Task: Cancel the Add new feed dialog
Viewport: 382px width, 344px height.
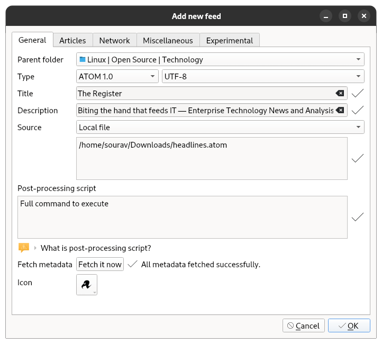Action: (303, 326)
